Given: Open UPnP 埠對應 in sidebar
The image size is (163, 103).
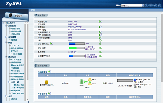Looking at the screenshot, I should [x=17, y=48].
